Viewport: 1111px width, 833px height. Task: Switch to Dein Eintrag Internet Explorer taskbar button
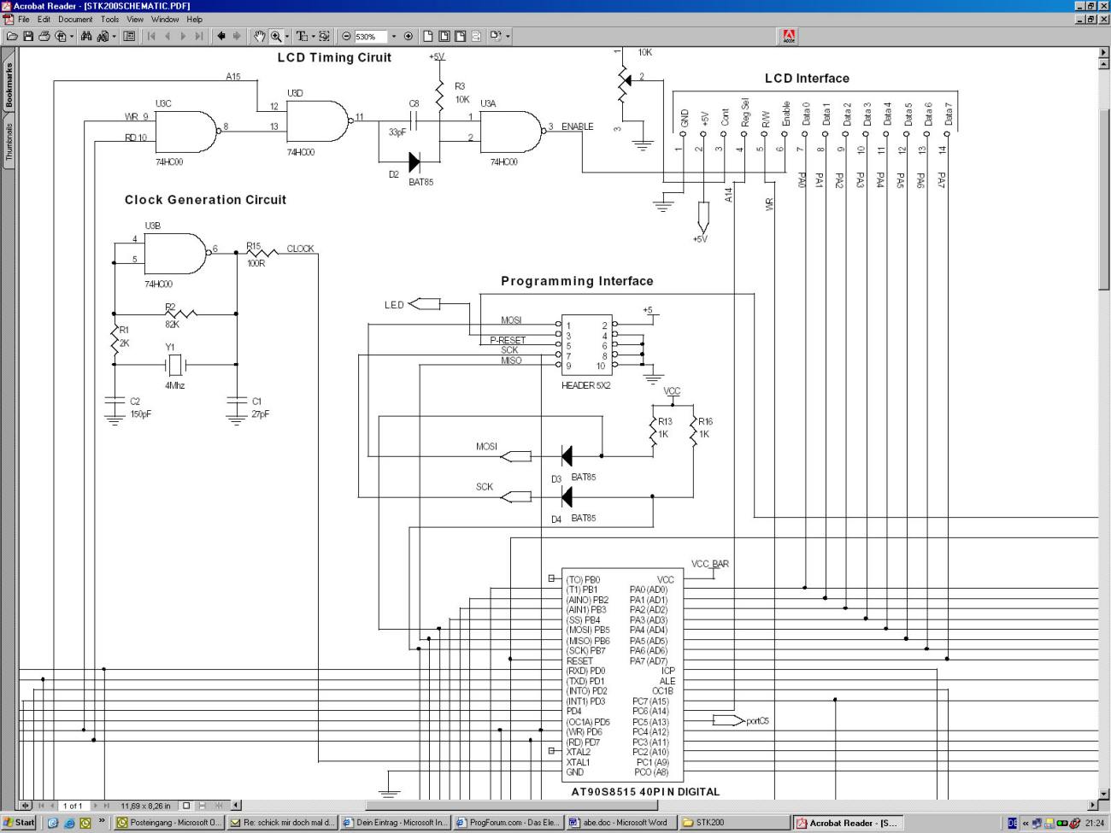pos(395,823)
